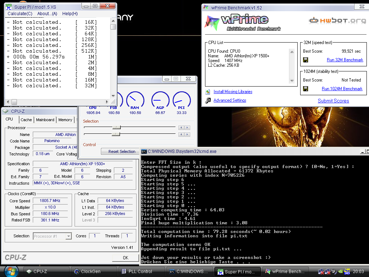
Task: Click the Super PI horizontal scrollbar right arrow
Action: click(x=107, y=102)
